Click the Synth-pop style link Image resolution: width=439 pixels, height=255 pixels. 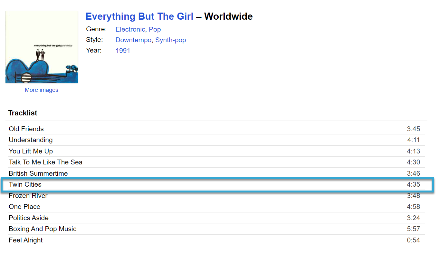pos(170,40)
